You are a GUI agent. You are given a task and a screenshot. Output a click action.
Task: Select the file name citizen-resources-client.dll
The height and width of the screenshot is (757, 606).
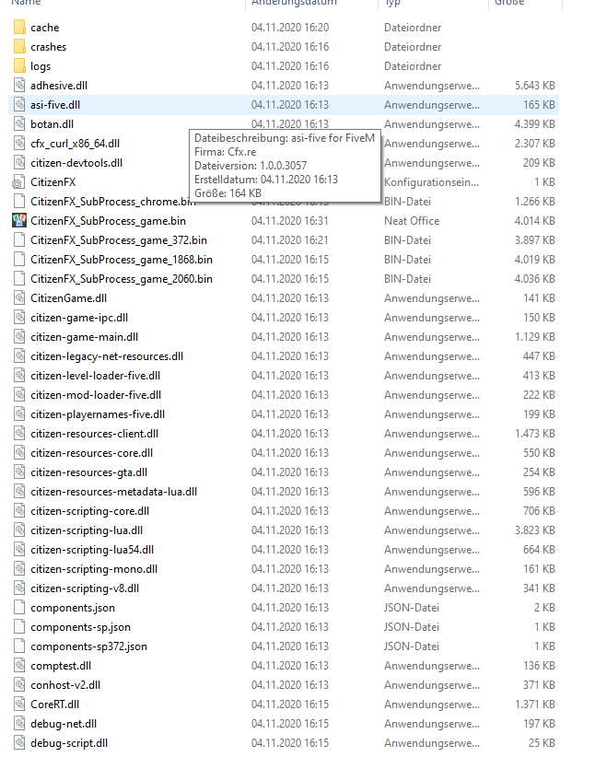(94, 434)
